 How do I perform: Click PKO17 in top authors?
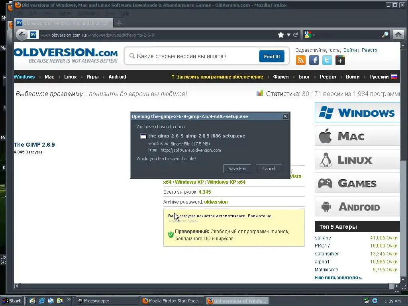(x=322, y=245)
